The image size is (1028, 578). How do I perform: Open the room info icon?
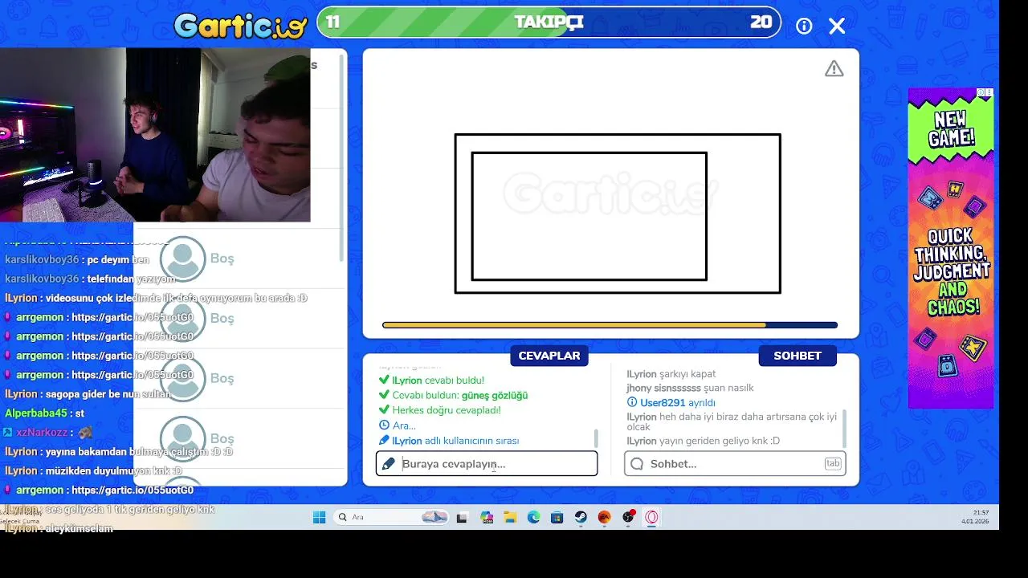[x=804, y=26]
